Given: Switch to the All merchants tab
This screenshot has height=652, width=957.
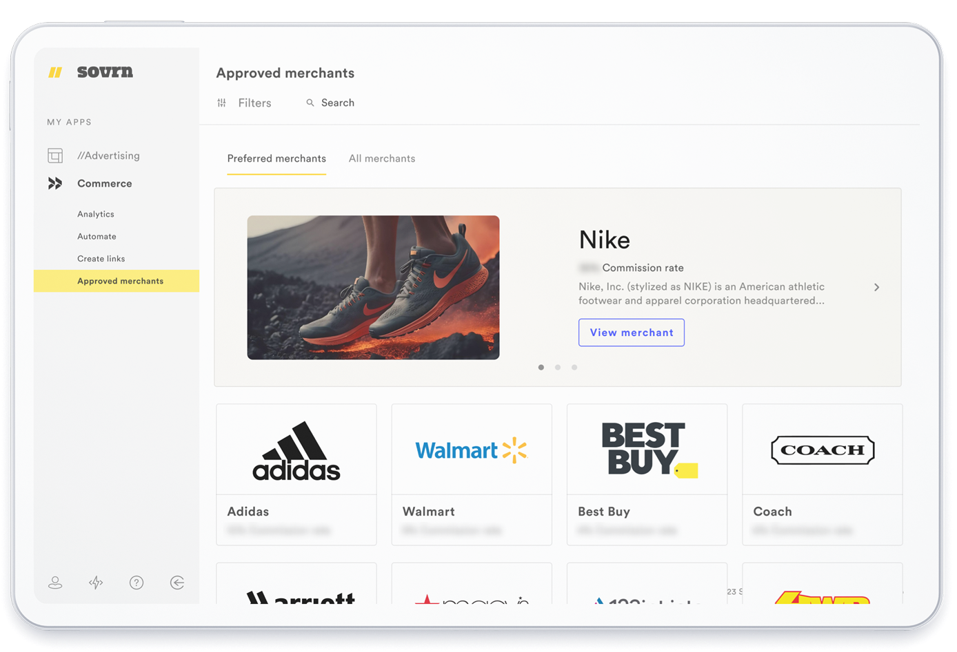Looking at the screenshot, I should tap(382, 158).
